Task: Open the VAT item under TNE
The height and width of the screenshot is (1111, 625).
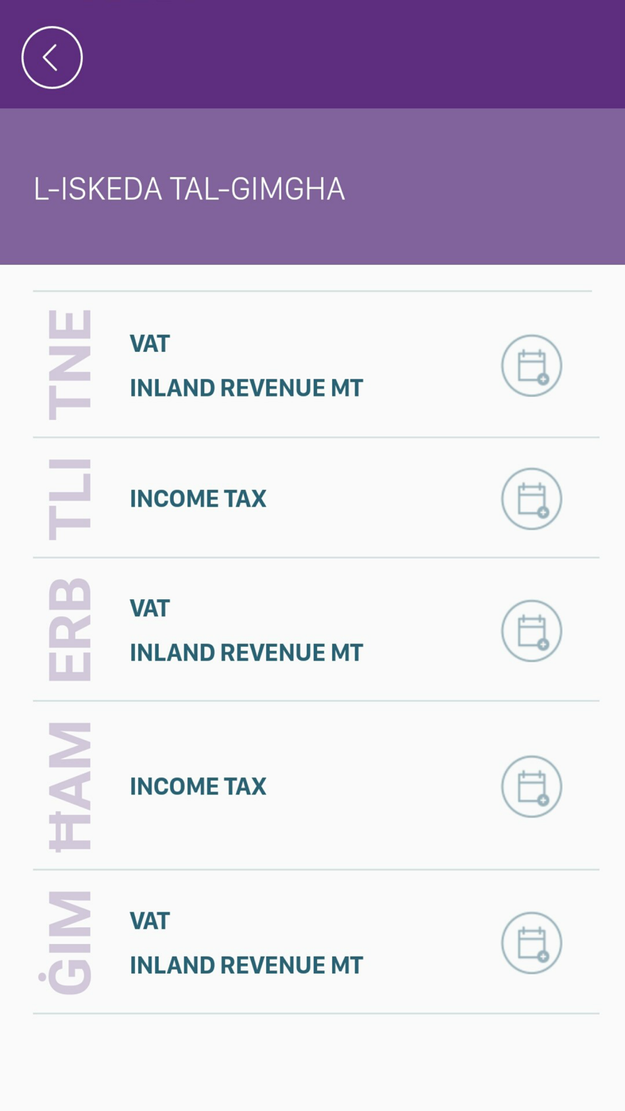Action: click(x=149, y=344)
